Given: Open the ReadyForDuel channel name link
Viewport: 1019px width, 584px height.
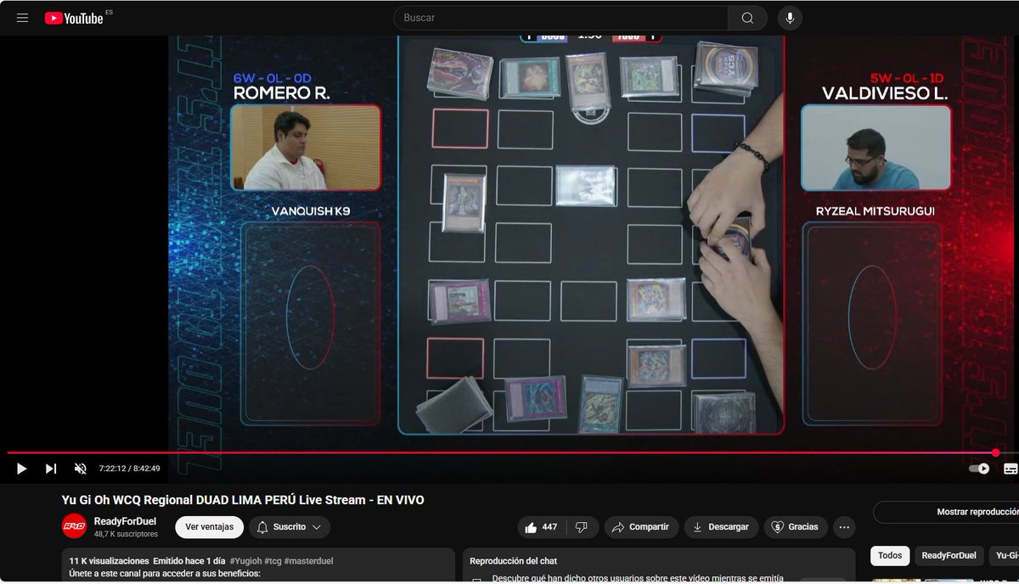Looking at the screenshot, I should 125,520.
